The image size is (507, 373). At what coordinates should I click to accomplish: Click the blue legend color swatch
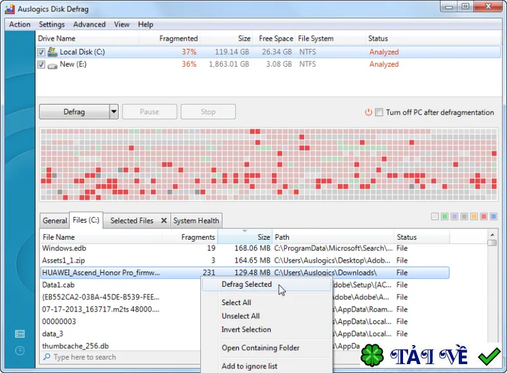(x=494, y=216)
